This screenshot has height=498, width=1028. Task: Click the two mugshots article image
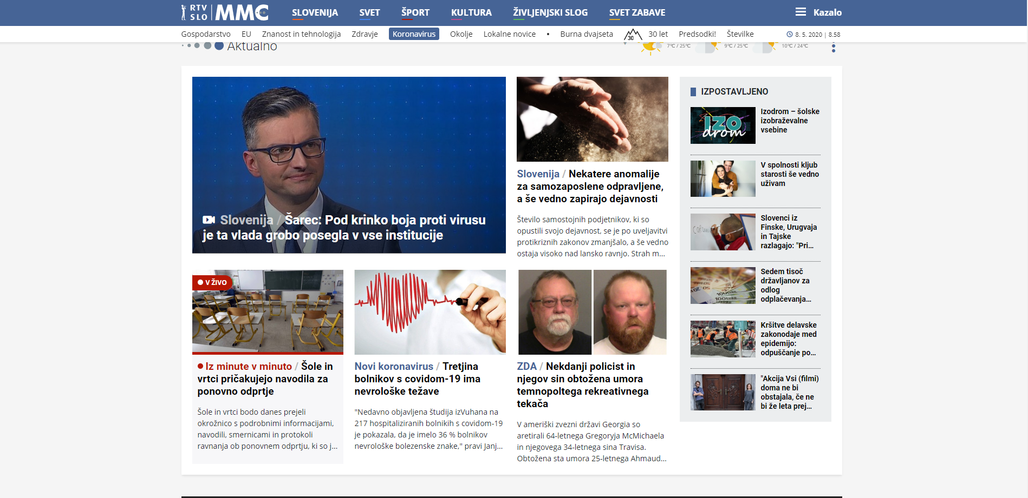592,312
